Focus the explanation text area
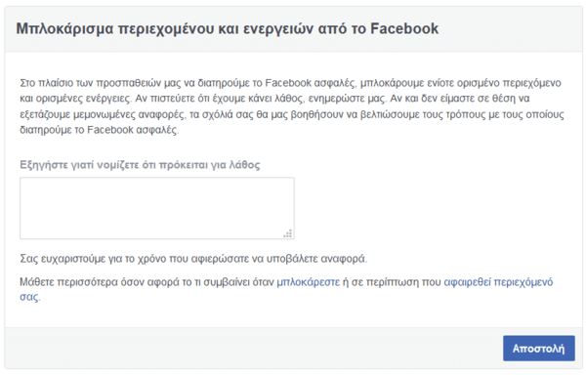The image size is (586, 375). (x=157, y=208)
